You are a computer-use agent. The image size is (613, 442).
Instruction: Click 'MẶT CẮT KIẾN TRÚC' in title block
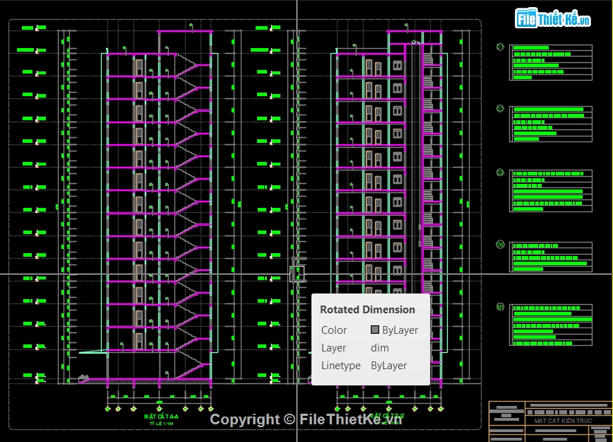tap(564, 421)
